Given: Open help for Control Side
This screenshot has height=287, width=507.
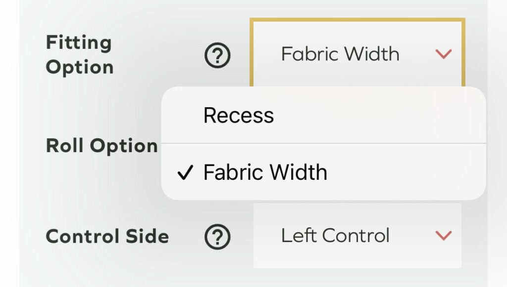Looking at the screenshot, I should (217, 238).
